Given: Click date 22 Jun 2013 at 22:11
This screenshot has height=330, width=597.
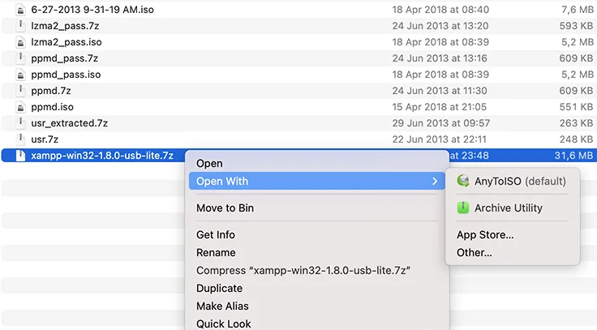Looking at the screenshot, I should tap(440, 139).
